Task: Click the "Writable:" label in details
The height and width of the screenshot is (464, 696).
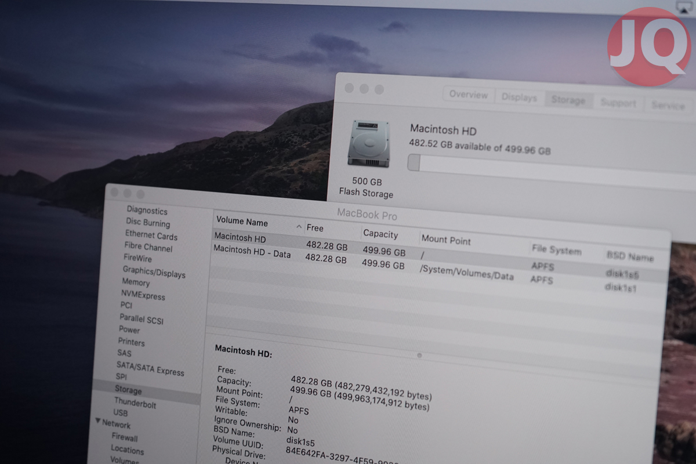Action: [231, 411]
